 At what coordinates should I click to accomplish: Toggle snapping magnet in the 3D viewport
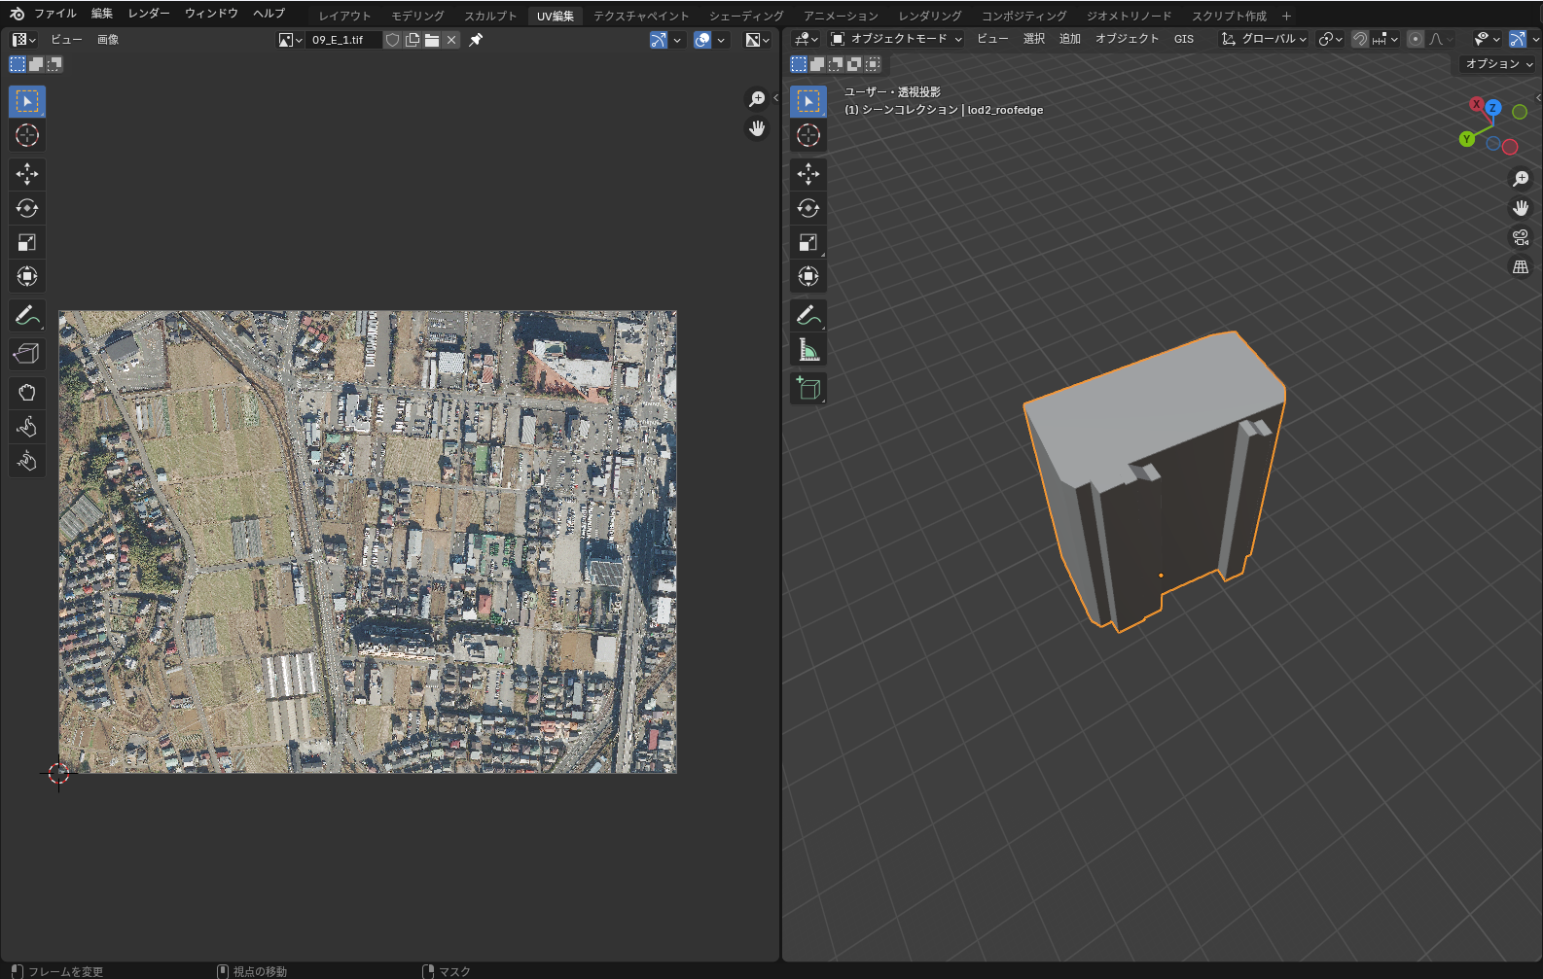point(1360,39)
